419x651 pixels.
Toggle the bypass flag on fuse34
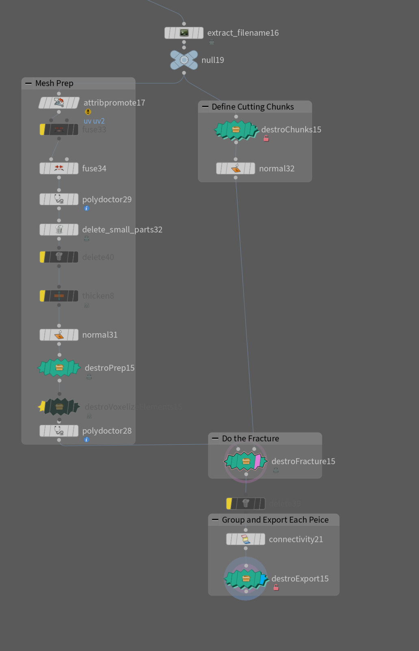pos(42,168)
